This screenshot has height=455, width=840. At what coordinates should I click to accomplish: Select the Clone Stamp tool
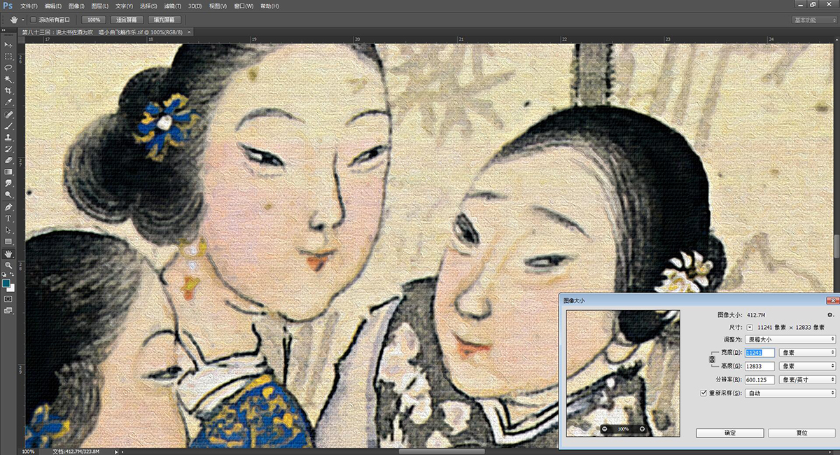(x=8, y=138)
